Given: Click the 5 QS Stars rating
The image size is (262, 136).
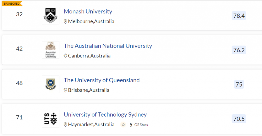Looking at the screenshot, I should (138, 125).
